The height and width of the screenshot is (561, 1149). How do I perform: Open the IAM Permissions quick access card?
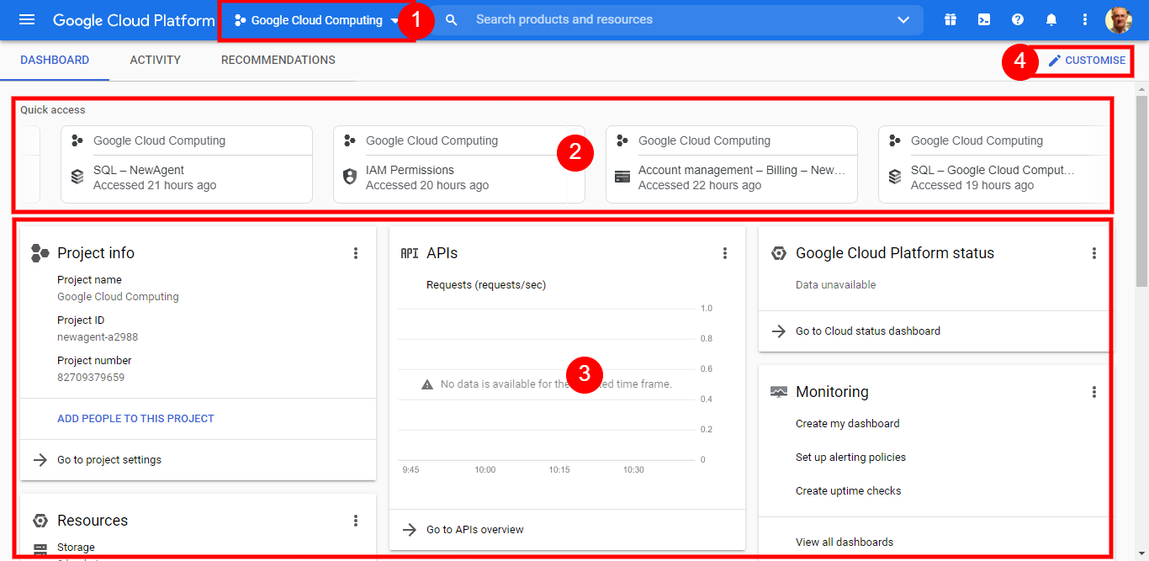point(459,165)
